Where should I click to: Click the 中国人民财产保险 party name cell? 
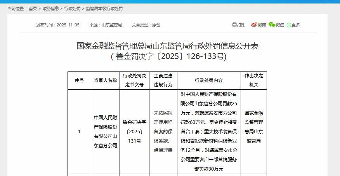click(105, 131)
